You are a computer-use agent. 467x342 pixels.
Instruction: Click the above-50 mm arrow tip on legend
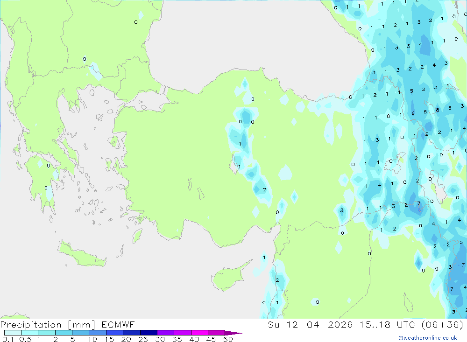point(233,333)
